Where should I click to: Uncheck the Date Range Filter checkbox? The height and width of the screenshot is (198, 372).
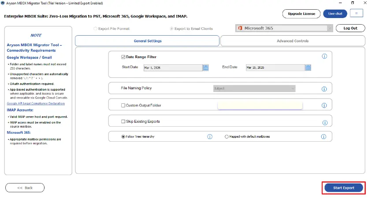coord(123,57)
